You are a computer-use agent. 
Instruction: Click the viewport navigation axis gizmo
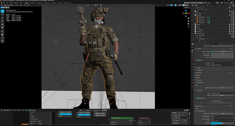pos(186,13)
